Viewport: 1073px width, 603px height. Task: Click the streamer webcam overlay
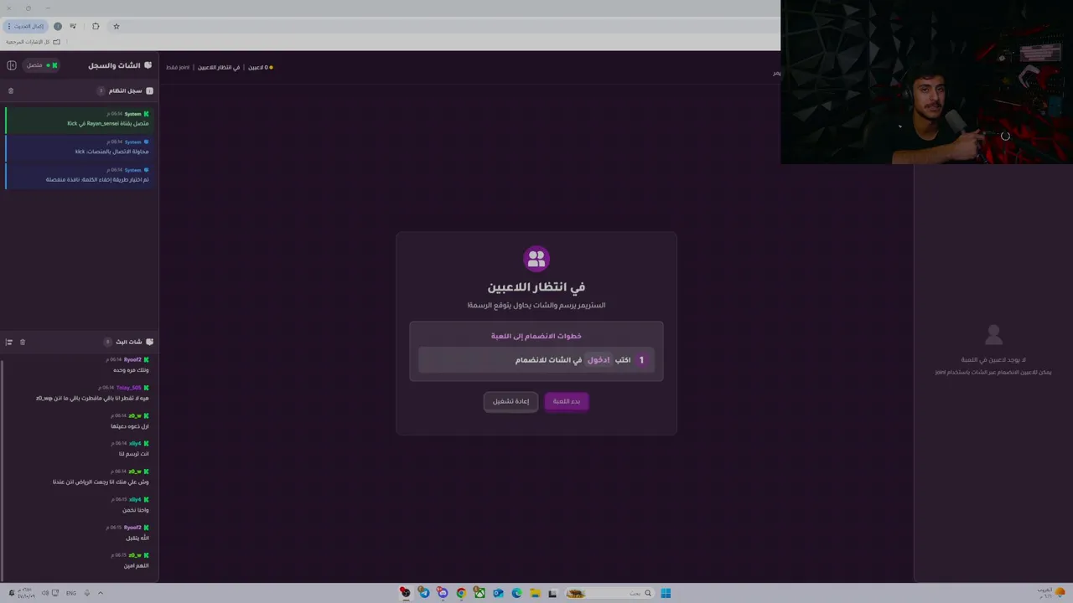(x=926, y=82)
